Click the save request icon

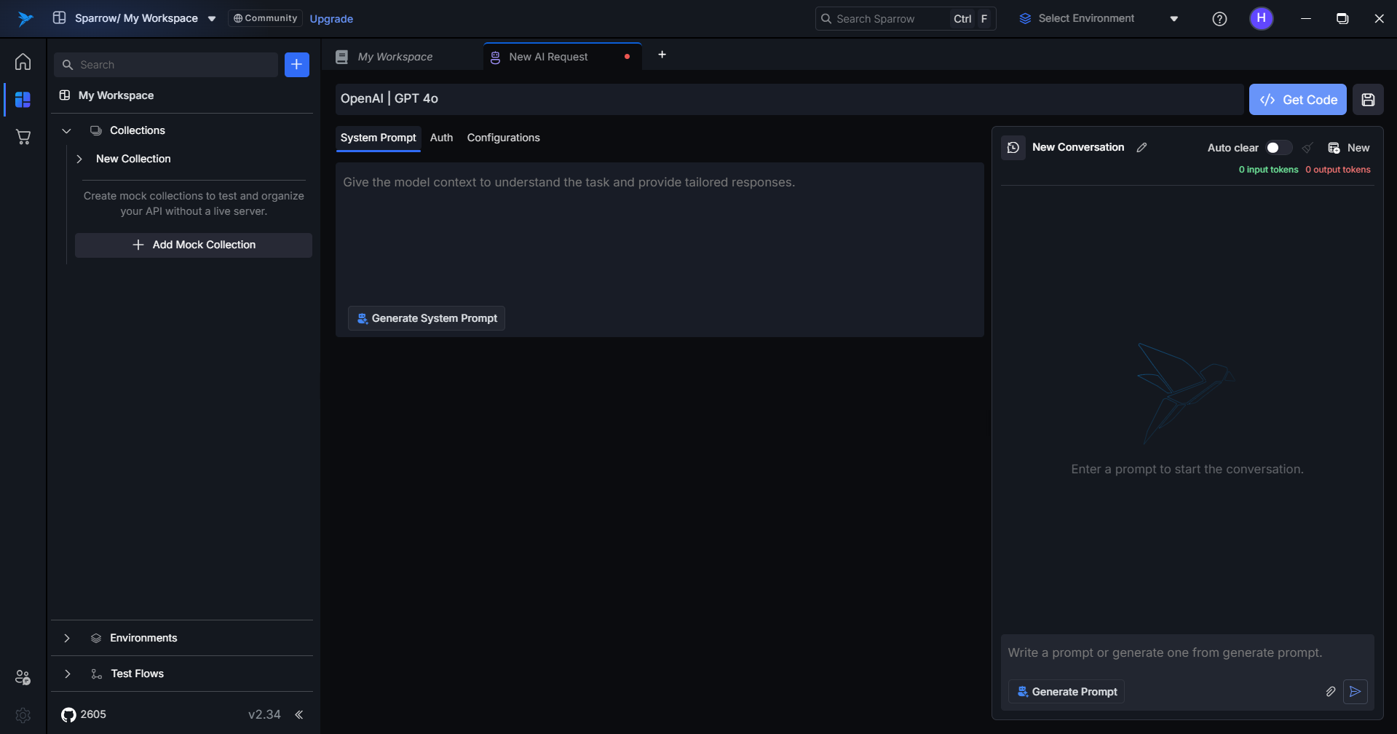[1368, 100]
